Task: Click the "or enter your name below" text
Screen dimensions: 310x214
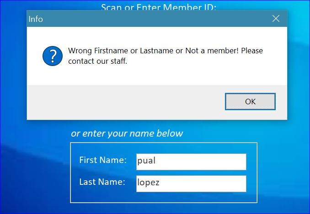Action: point(127,133)
